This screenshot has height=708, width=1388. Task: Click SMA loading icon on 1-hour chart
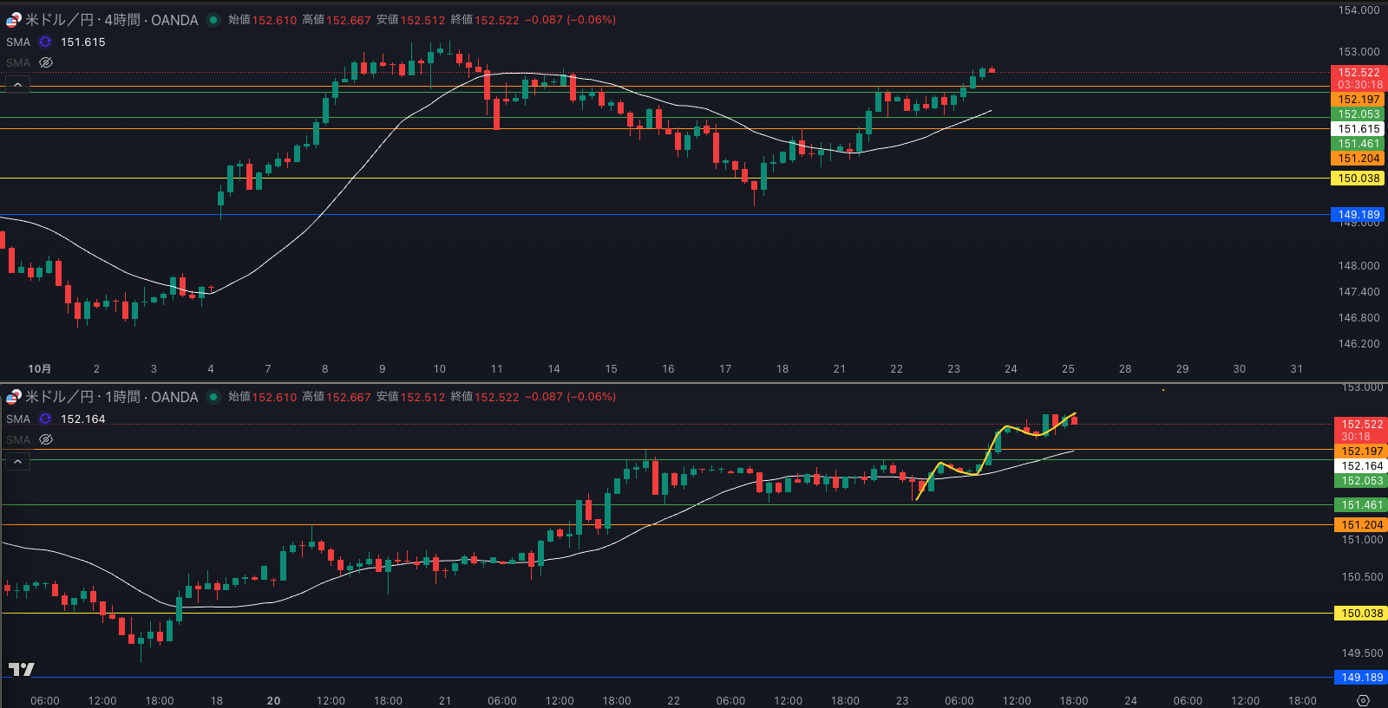pos(45,419)
